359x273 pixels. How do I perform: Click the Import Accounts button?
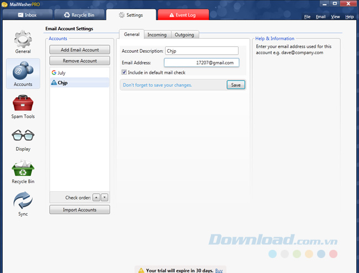coord(80,209)
